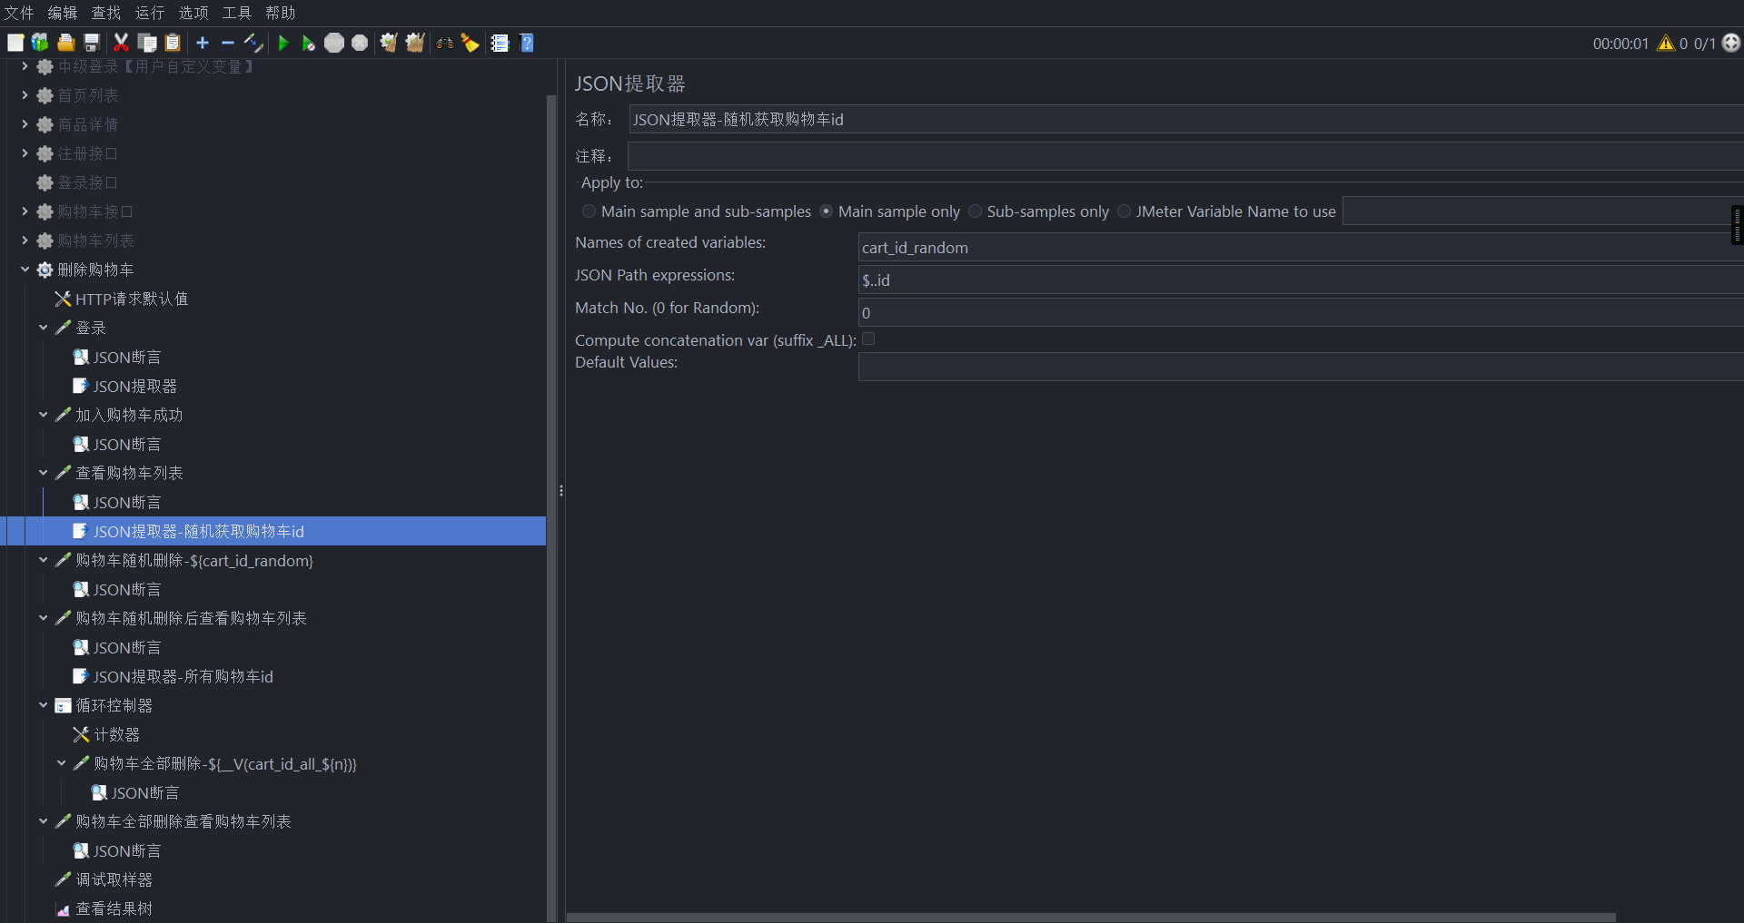Open Help with question mark icon

click(x=527, y=43)
